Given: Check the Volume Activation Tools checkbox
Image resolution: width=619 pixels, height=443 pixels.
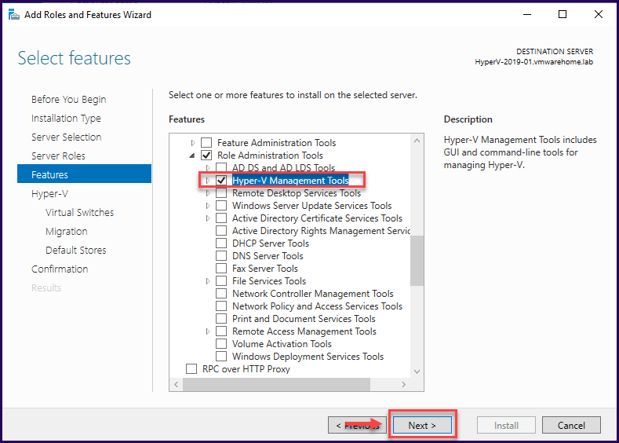Looking at the screenshot, I should [x=221, y=344].
